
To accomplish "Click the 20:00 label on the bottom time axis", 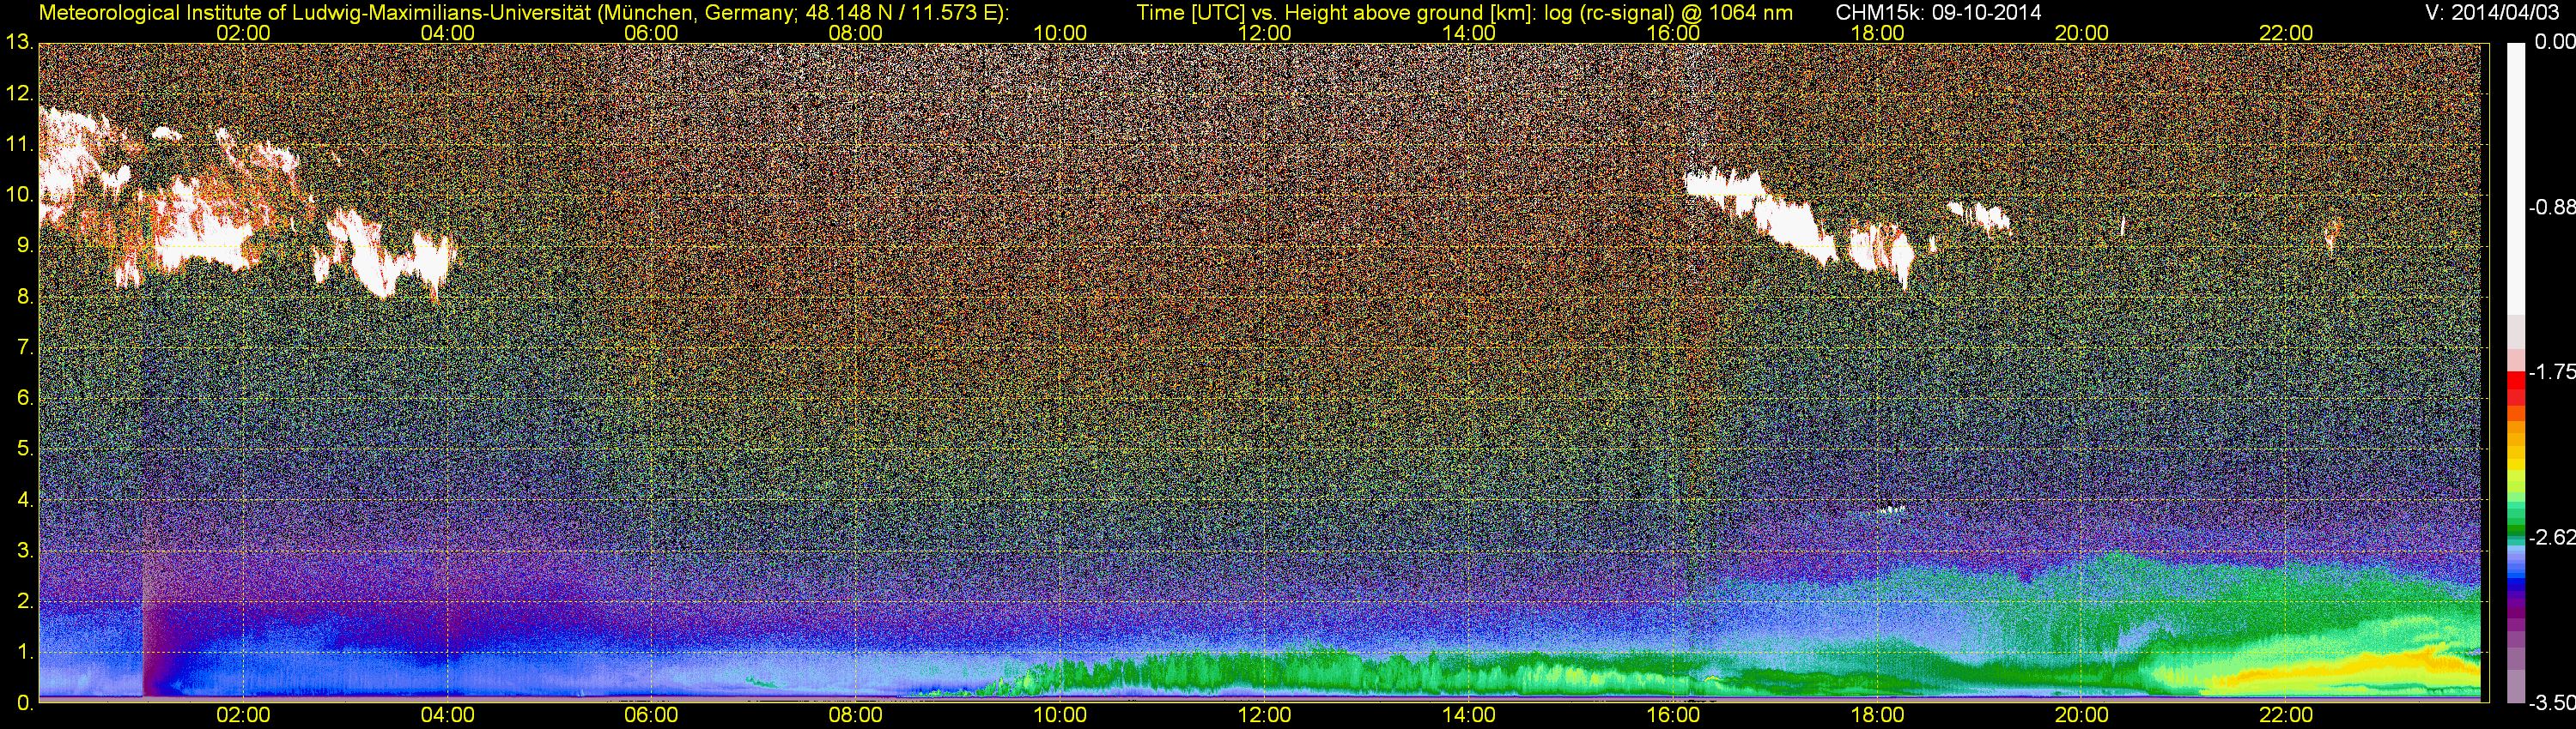I will (x=2082, y=715).
